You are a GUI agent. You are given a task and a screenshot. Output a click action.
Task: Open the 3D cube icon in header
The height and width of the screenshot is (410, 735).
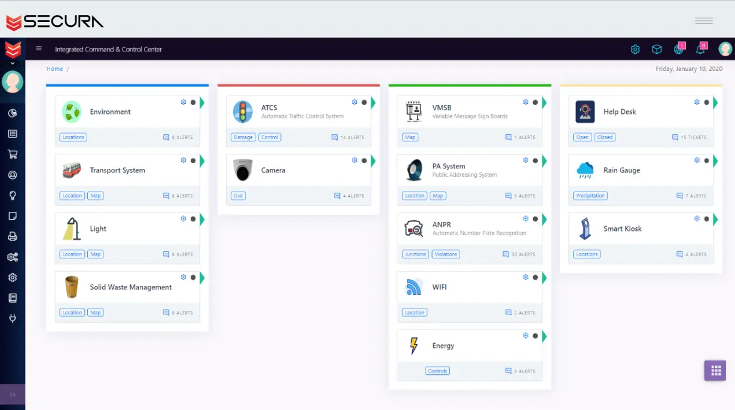pos(657,49)
